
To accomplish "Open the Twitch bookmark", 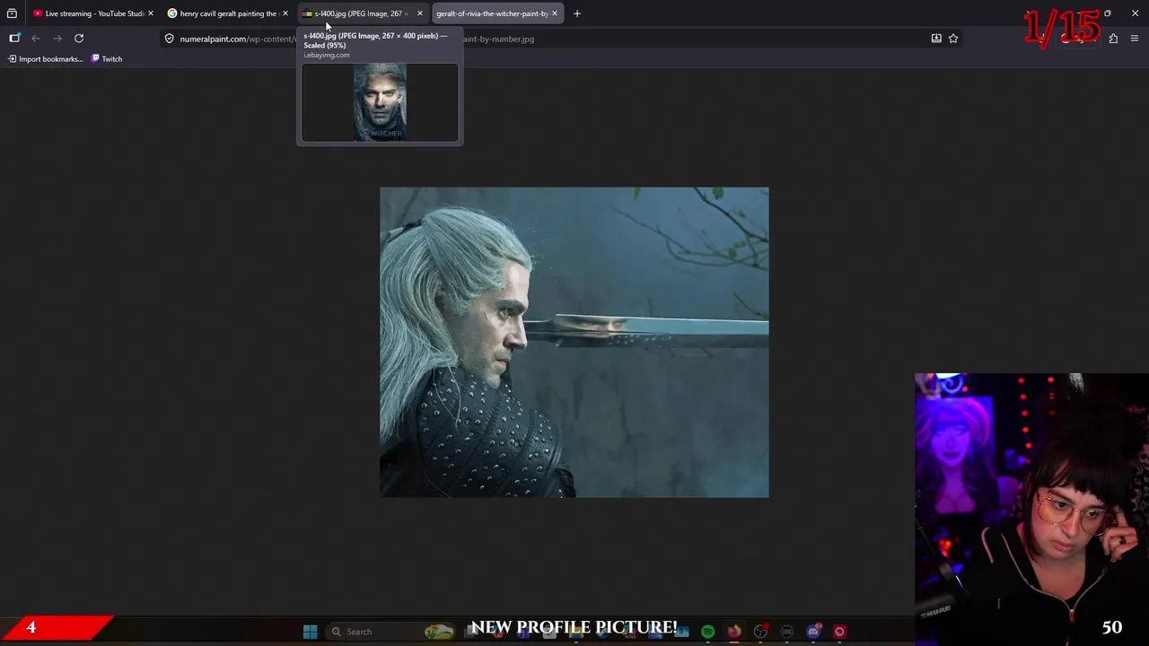I will (x=107, y=59).
